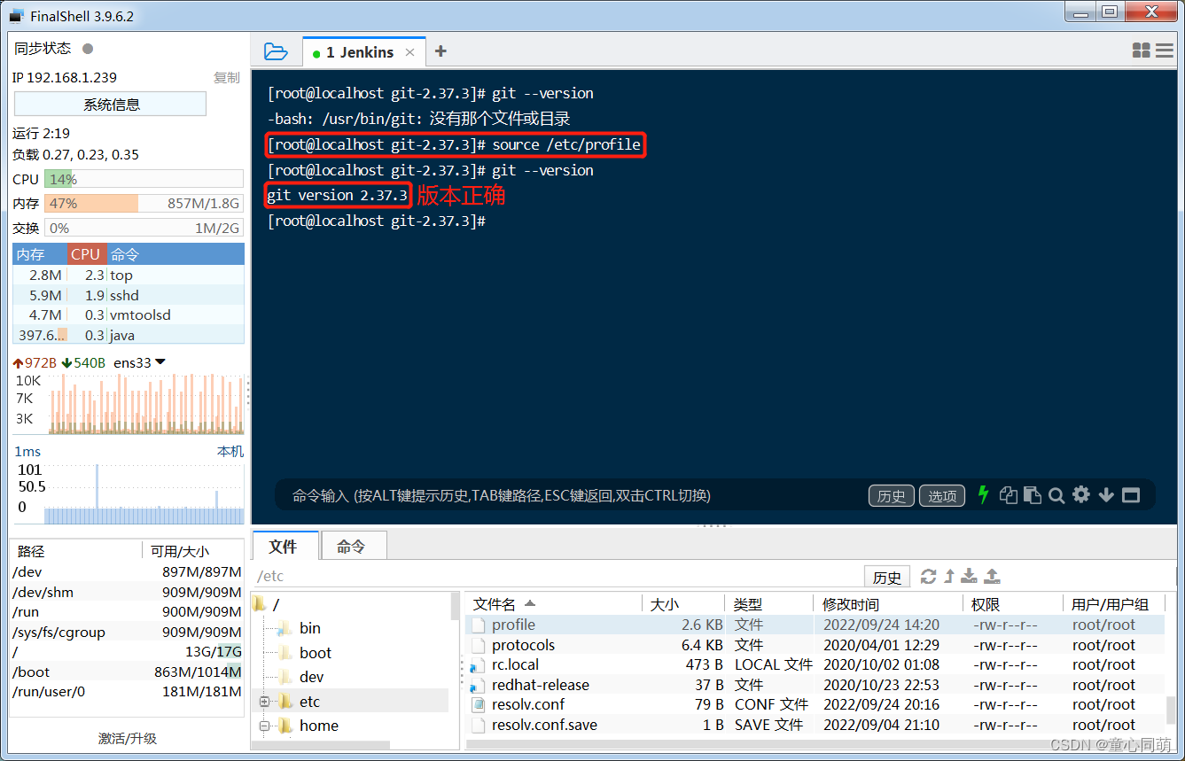The image size is (1185, 761).
Task: Sort by 修改时间 column header
Action: (887, 604)
